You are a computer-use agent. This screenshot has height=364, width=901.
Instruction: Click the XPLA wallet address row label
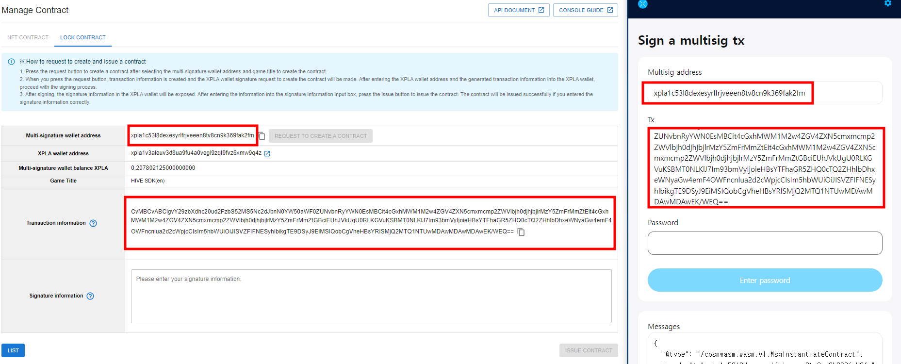63,153
